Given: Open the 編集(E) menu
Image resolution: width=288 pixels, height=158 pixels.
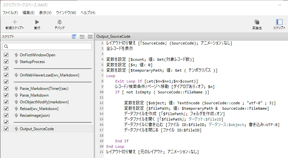Looking at the screenshot, I should [28, 13].
